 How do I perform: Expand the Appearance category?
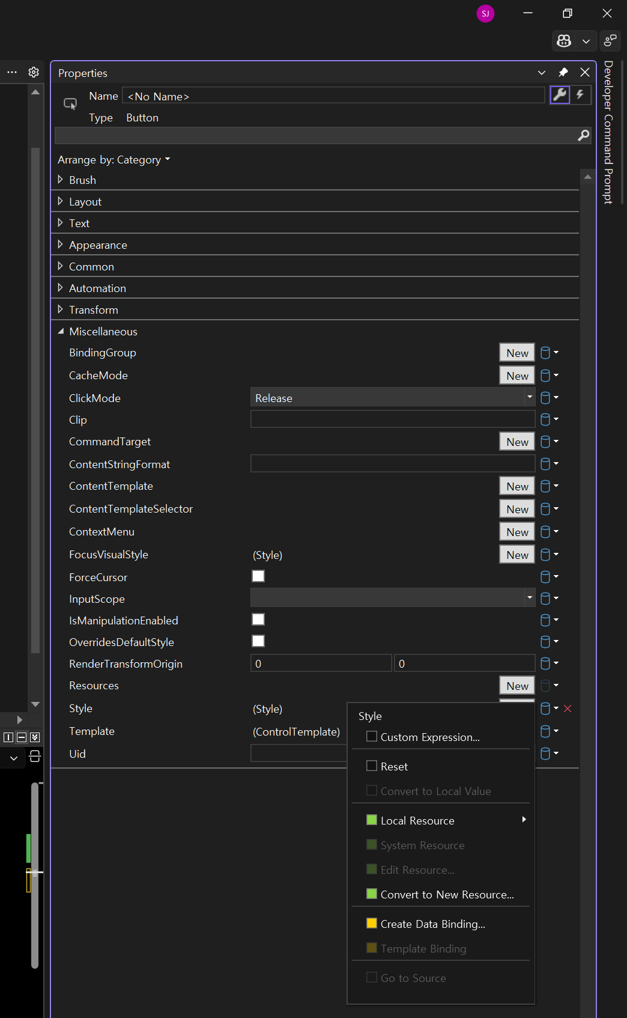(60, 244)
